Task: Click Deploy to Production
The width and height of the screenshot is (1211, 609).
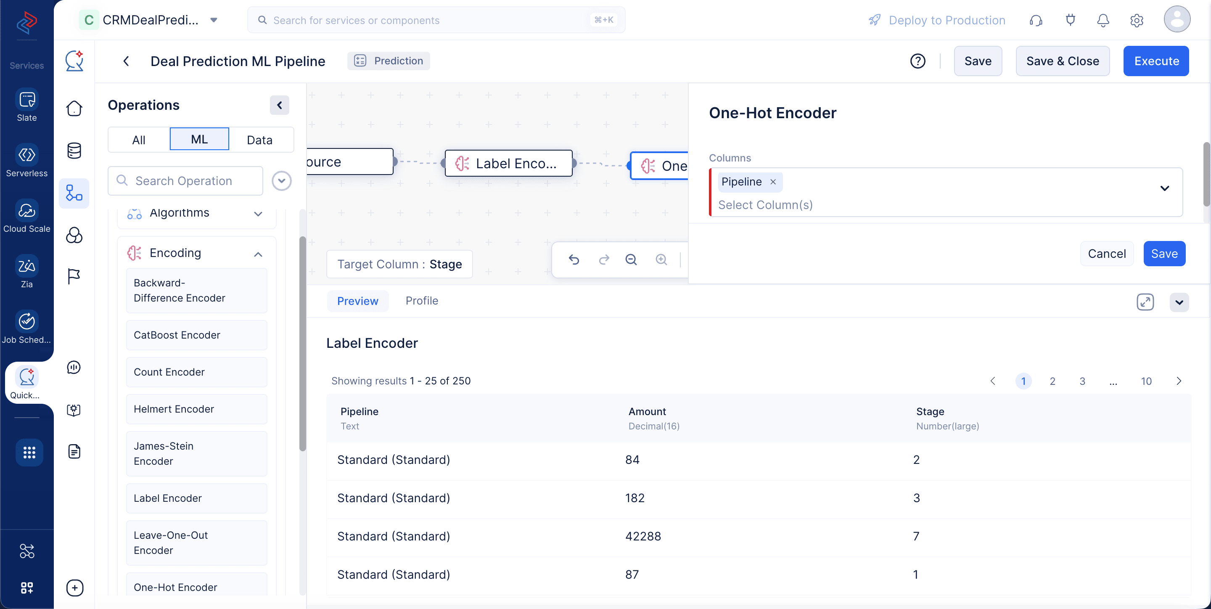Action: coord(937,20)
